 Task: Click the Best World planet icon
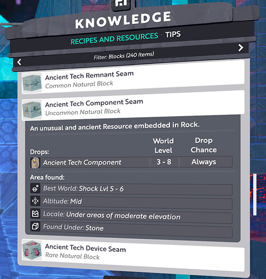[35, 189]
